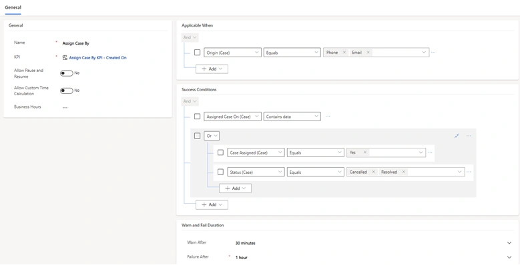Image resolution: width=520 pixels, height=265 pixels.
Task: Open the Equals operator dropdown for Origin
Action: [x=292, y=53]
